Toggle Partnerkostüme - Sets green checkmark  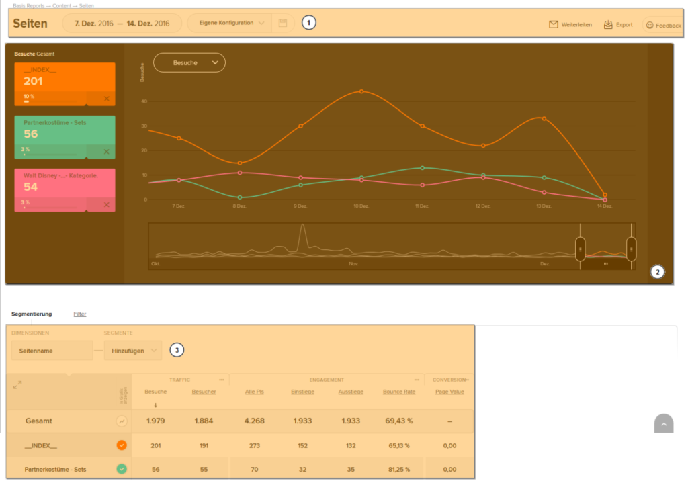tap(122, 469)
